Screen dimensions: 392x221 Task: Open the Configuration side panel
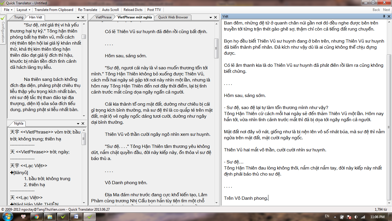tap(3, 29)
